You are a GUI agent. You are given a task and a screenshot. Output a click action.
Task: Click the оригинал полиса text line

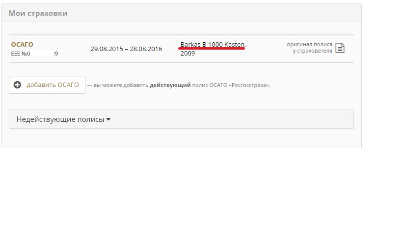309,44
